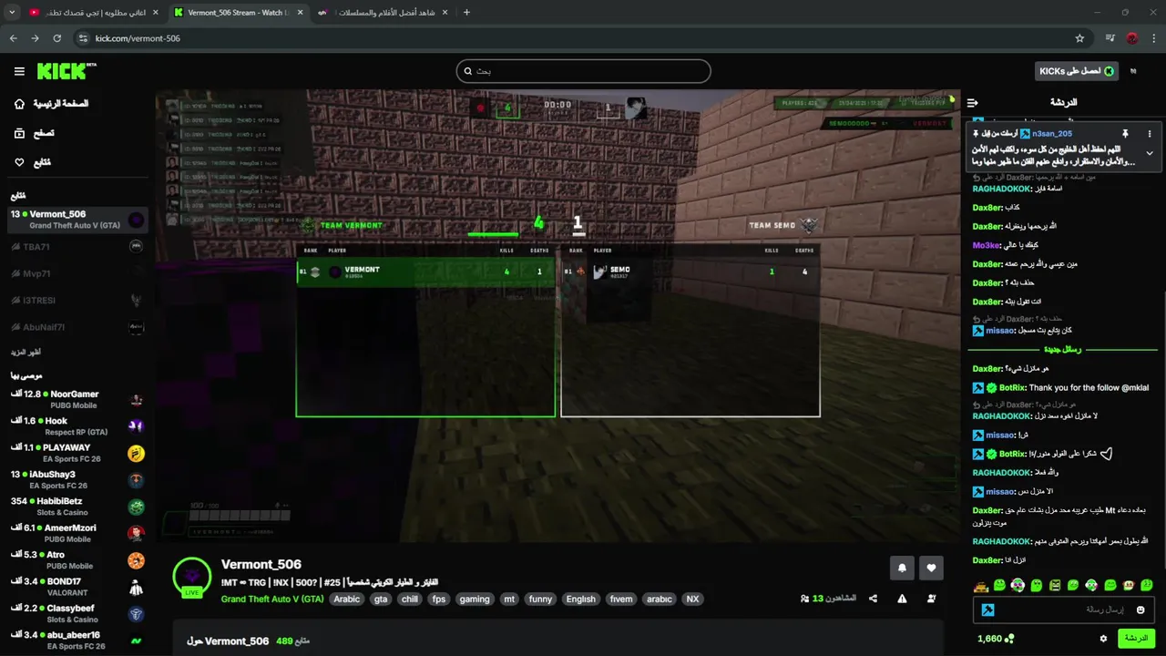The image size is (1166, 656).
Task: Click the gta stream tag
Action: pyautogui.click(x=381, y=600)
